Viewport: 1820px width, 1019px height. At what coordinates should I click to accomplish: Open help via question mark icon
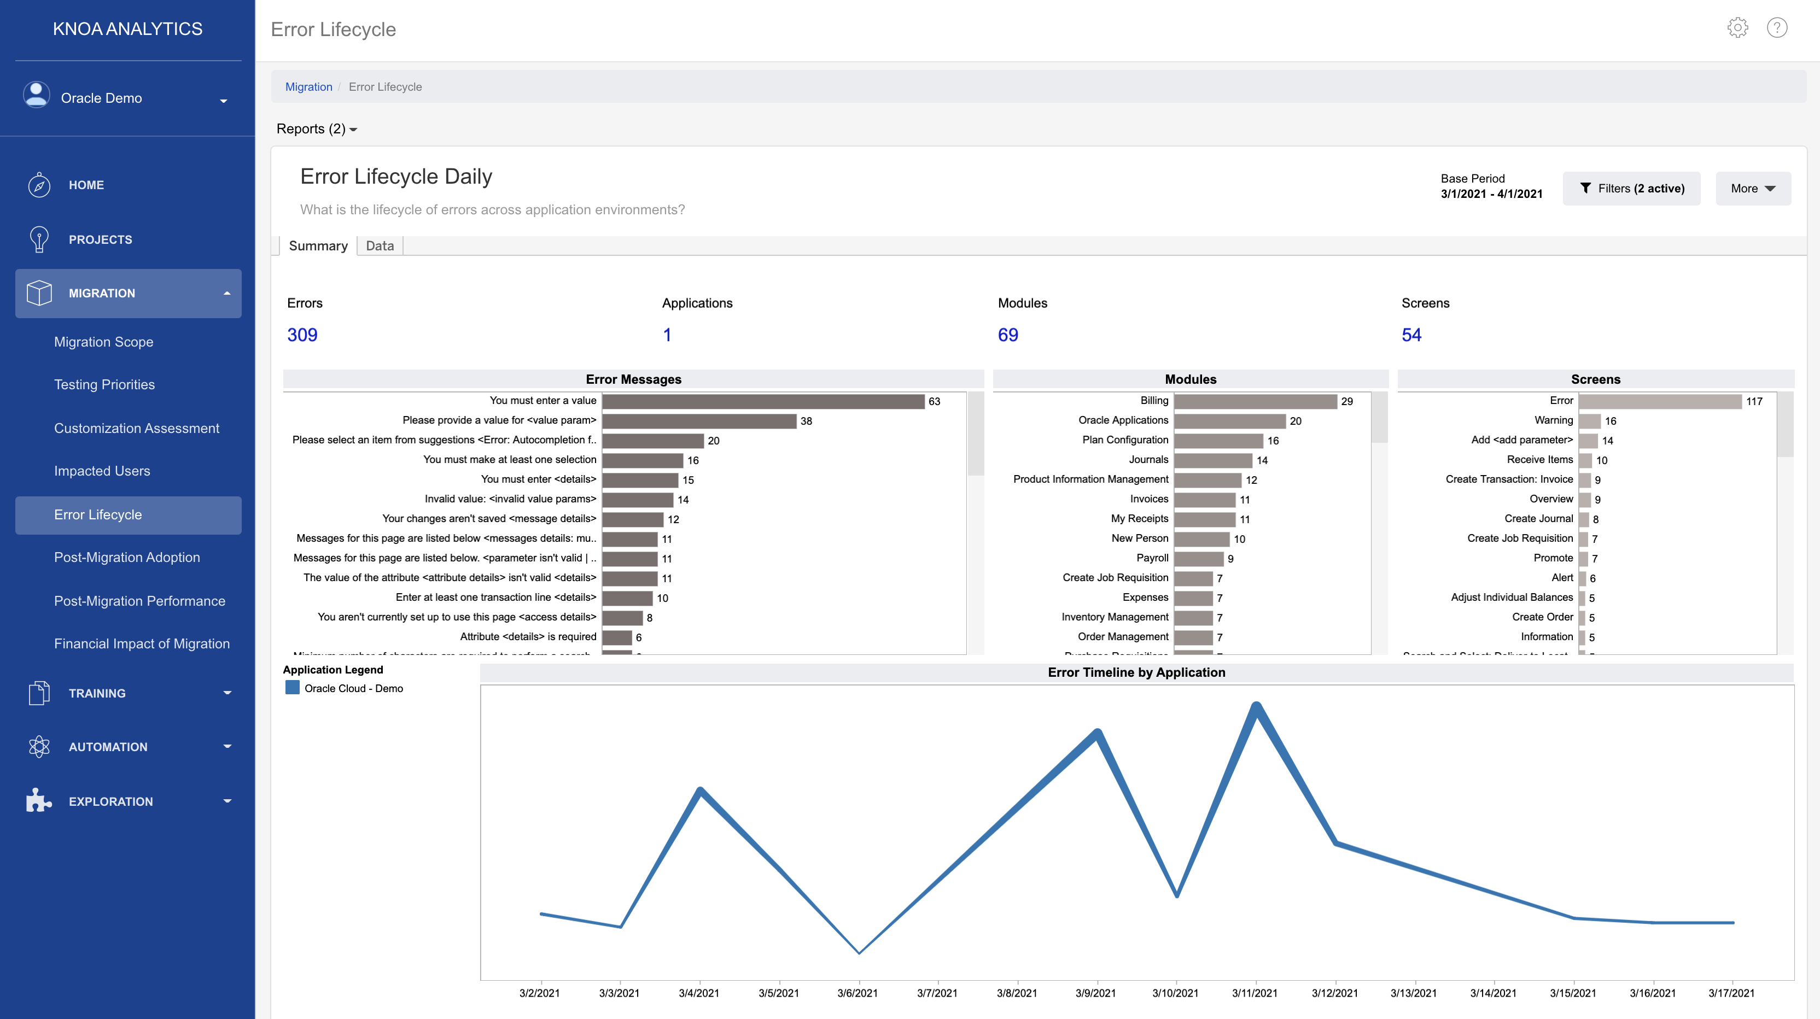pos(1776,28)
